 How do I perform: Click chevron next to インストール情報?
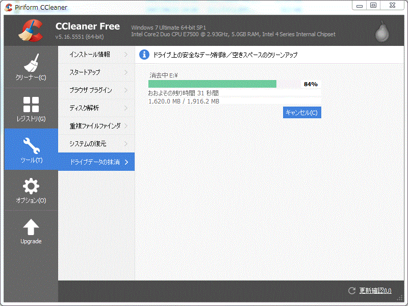(126, 55)
